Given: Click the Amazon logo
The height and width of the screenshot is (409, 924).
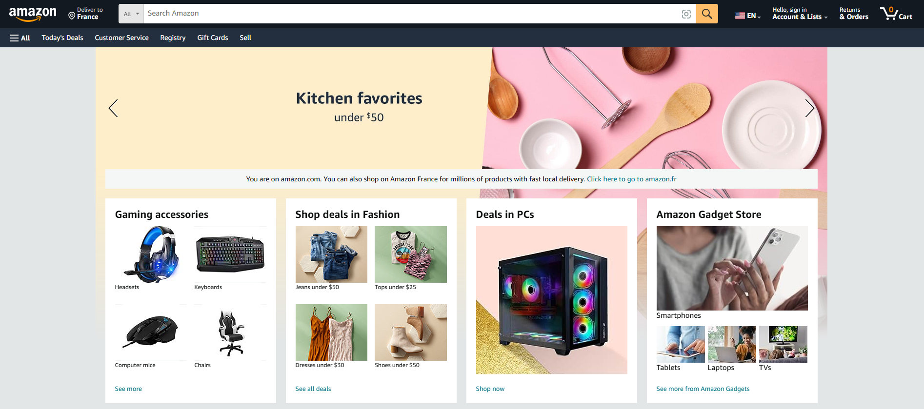Looking at the screenshot, I should coord(33,14).
